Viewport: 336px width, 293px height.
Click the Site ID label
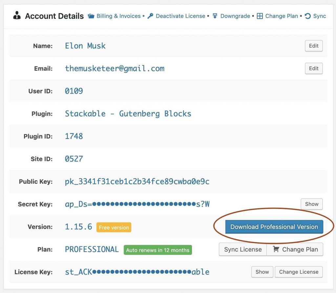[x=42, y=159]
